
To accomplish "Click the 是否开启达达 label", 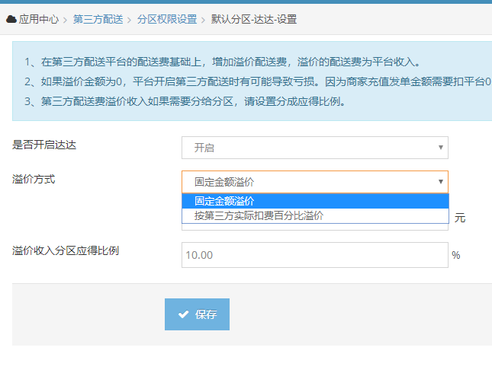I will pyautogui.click(x=44, y=145).
